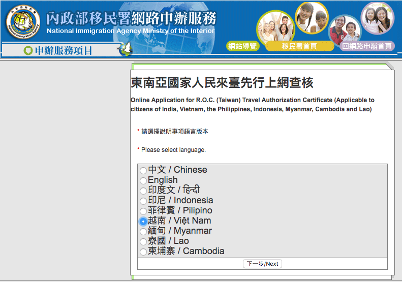Click the green arrow icon beside 申辦服務項目
402x282 pixels.
pos(28,50)
